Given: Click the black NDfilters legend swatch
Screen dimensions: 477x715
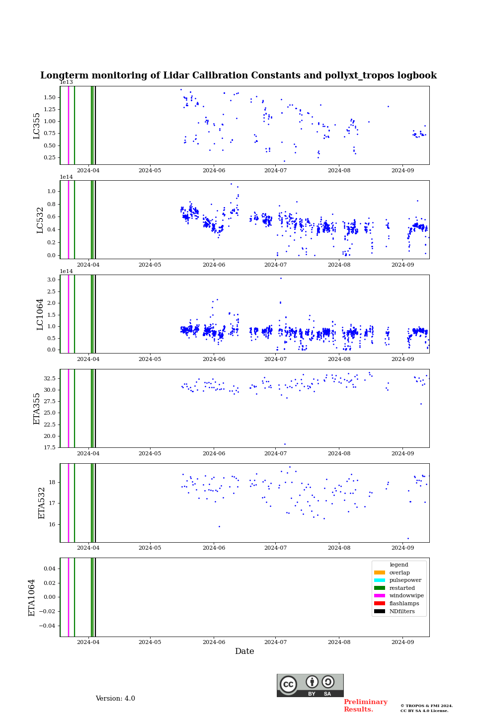Looking at the screenshot, I should [x=380, y=611].
